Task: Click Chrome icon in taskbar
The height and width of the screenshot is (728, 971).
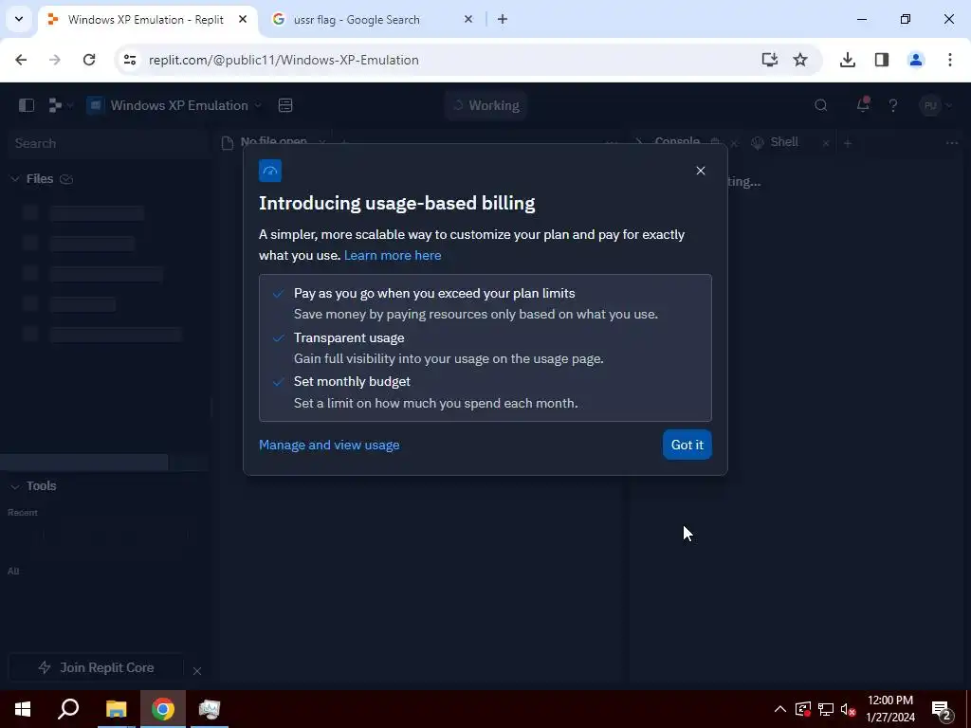Action: [163, 709]
